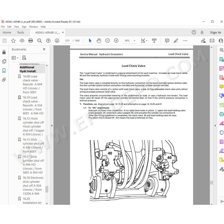Open fit page options icon
Image resolution: width=224 pixels, height=224 pixels.
pyautogui.click(x=144, y=41)
